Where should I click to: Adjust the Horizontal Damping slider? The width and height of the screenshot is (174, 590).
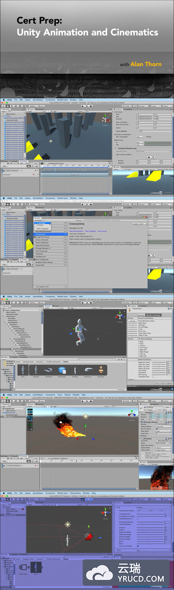coord(150,522)
